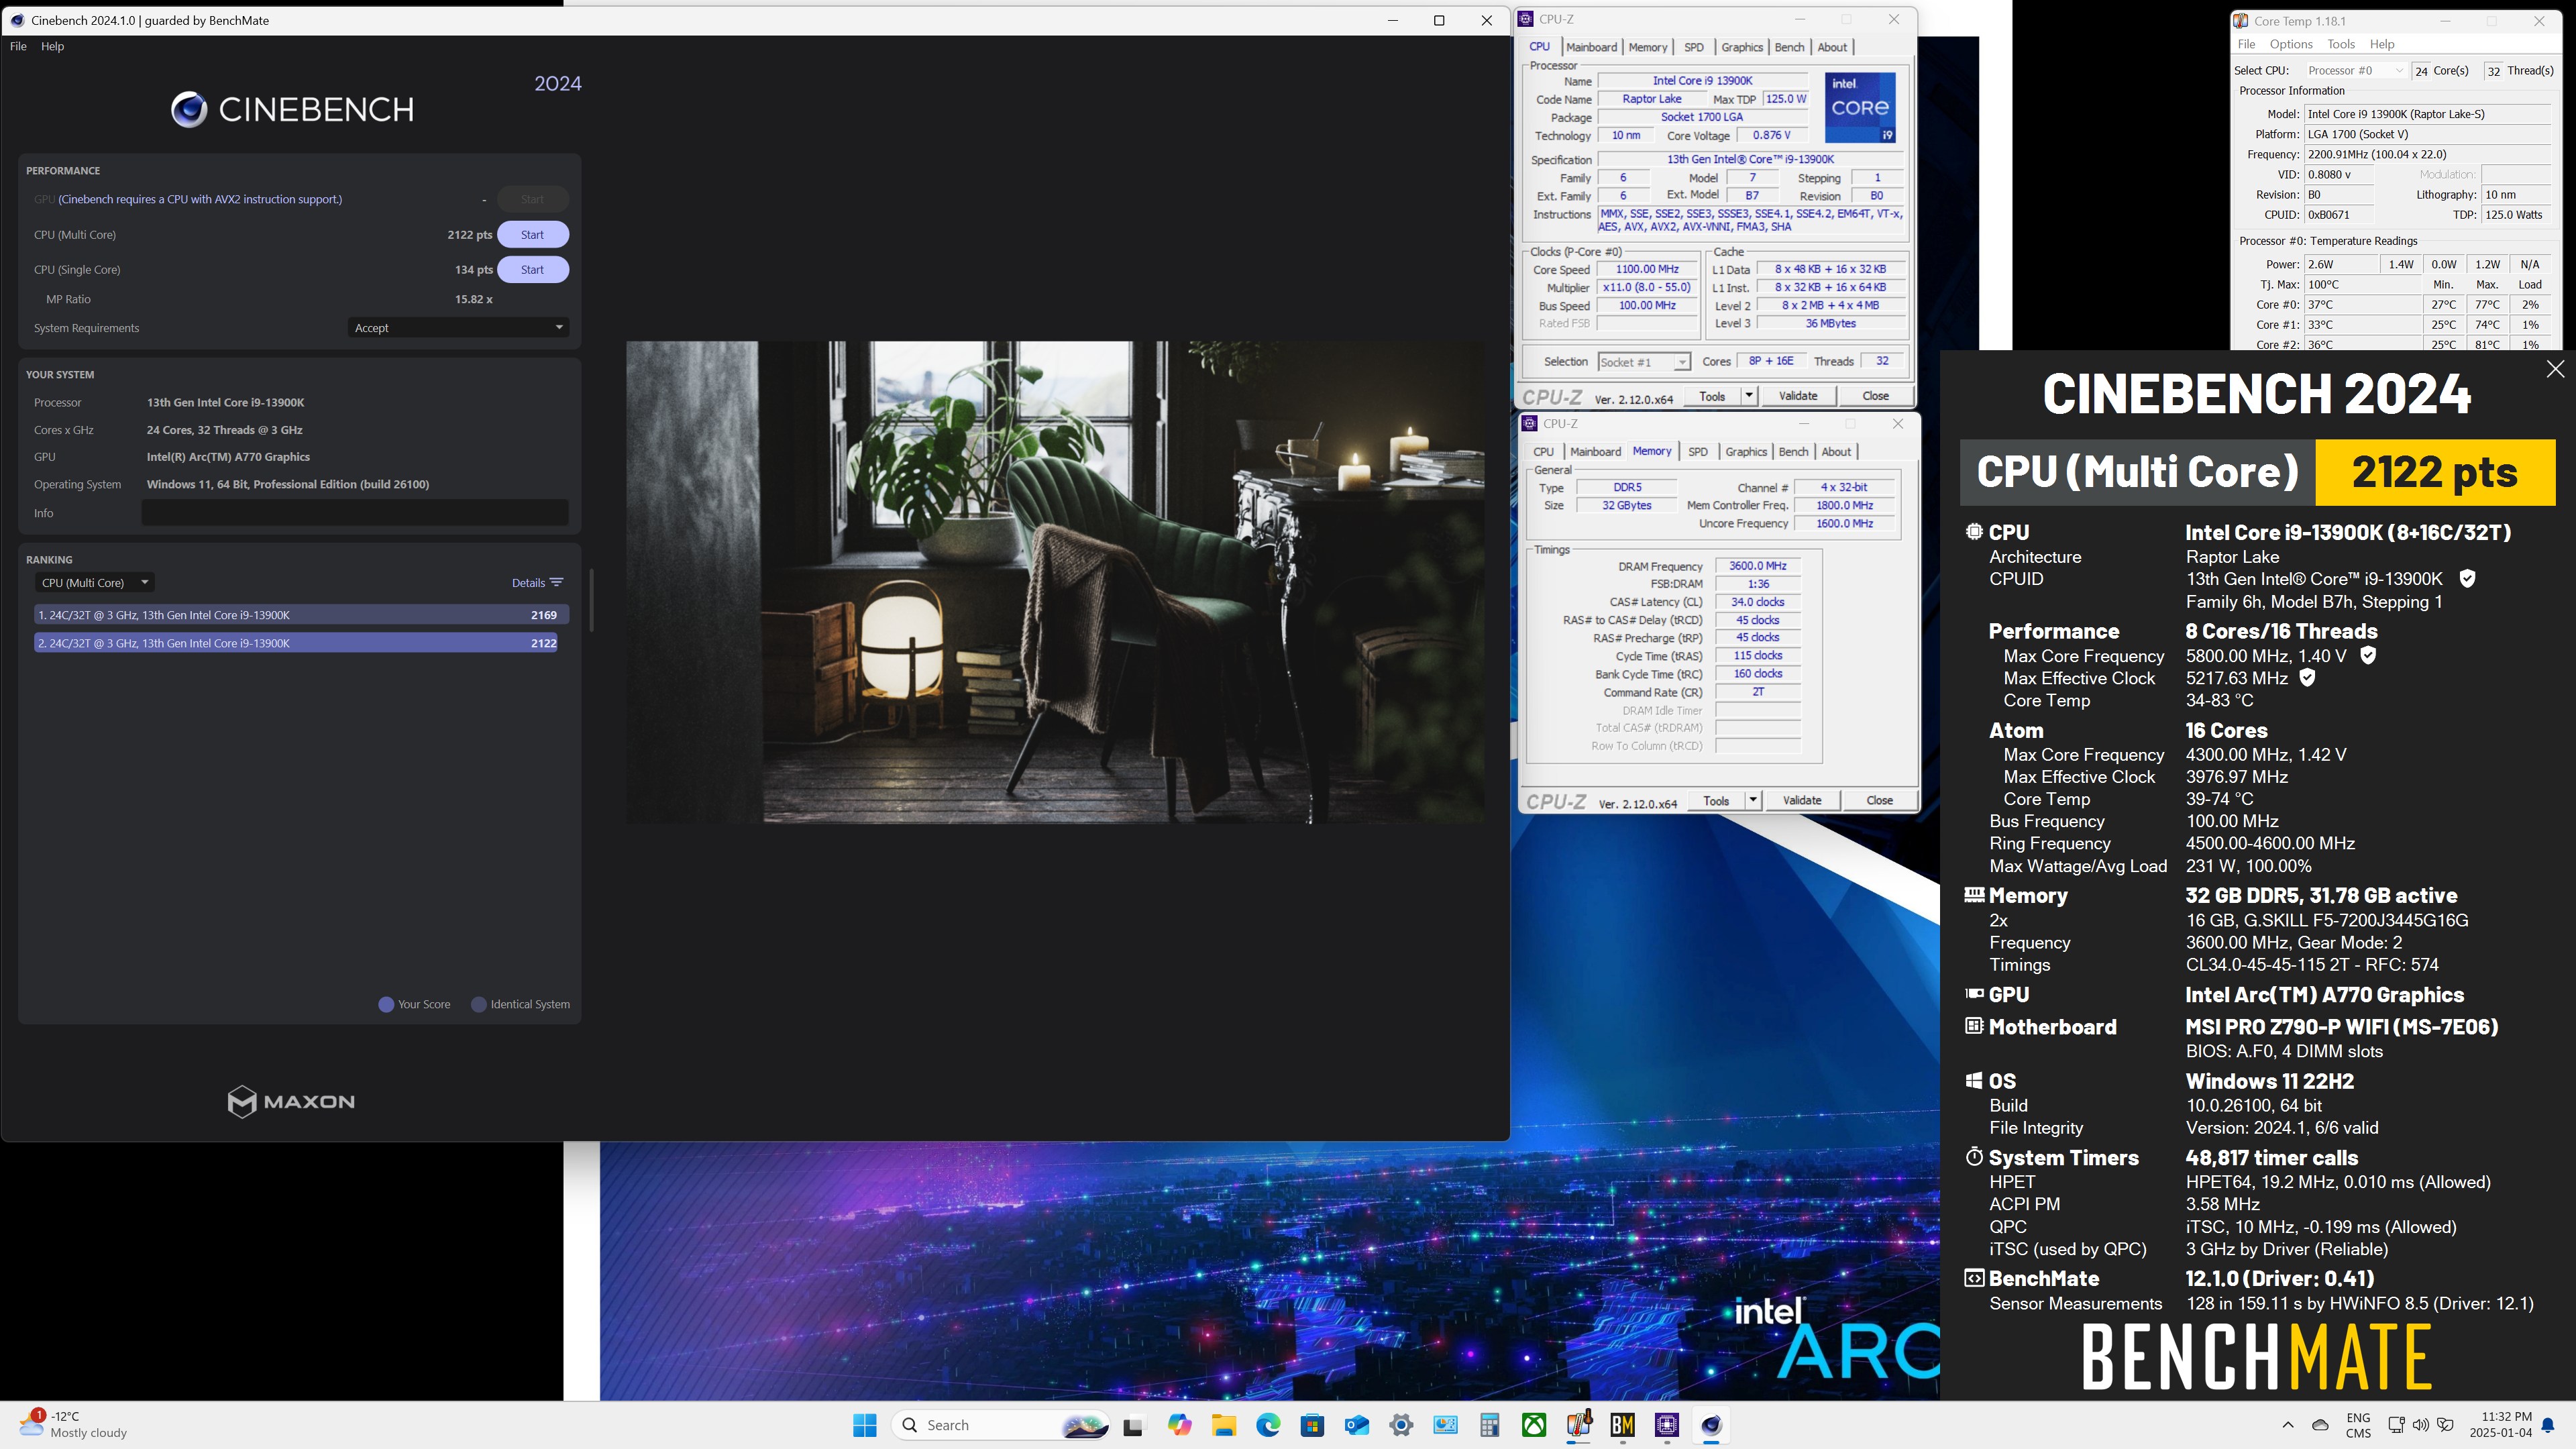This screenshot has width=2576, height=1449.
Task: Select ranking entry with score 2169
Action: tap(301, 615)
